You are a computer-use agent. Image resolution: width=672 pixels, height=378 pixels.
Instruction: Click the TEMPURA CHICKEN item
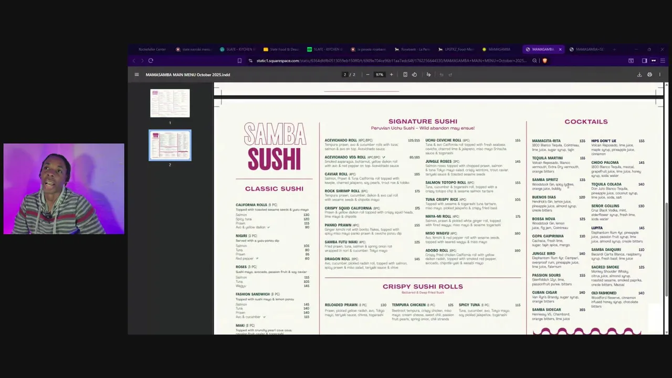click(x=408, y=305)
